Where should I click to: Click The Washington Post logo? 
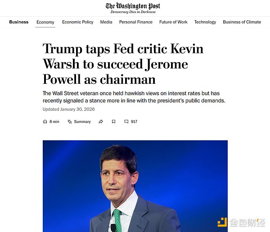tap(133, 6)
